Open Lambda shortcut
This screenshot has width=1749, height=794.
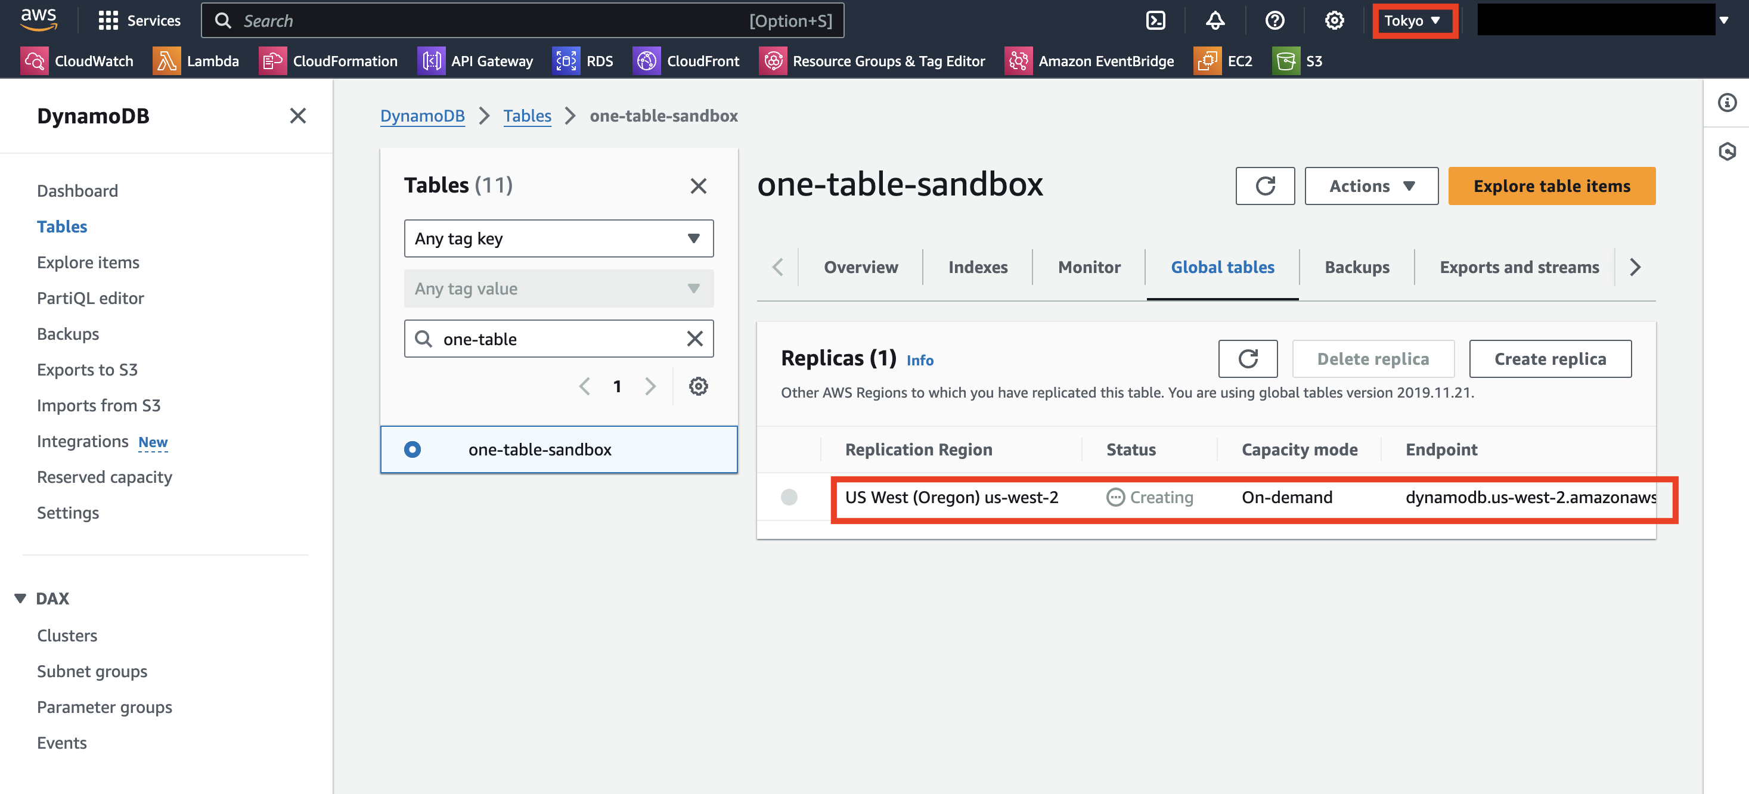pyautogui.click(x=196, y=61)
